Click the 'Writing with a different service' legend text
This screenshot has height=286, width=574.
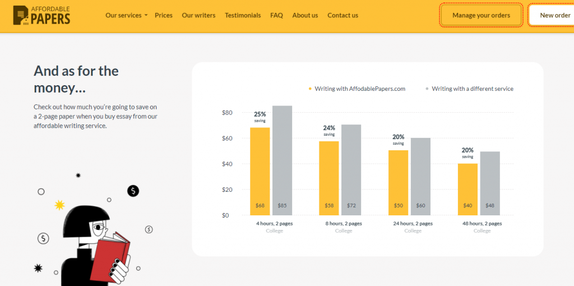click(473, 89)
